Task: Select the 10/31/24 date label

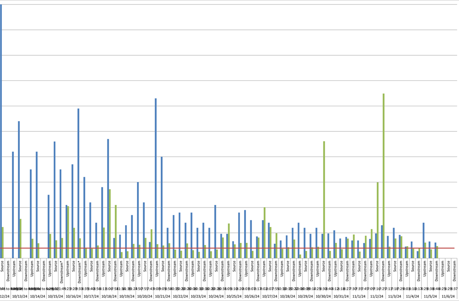Action: coord(340,296)
